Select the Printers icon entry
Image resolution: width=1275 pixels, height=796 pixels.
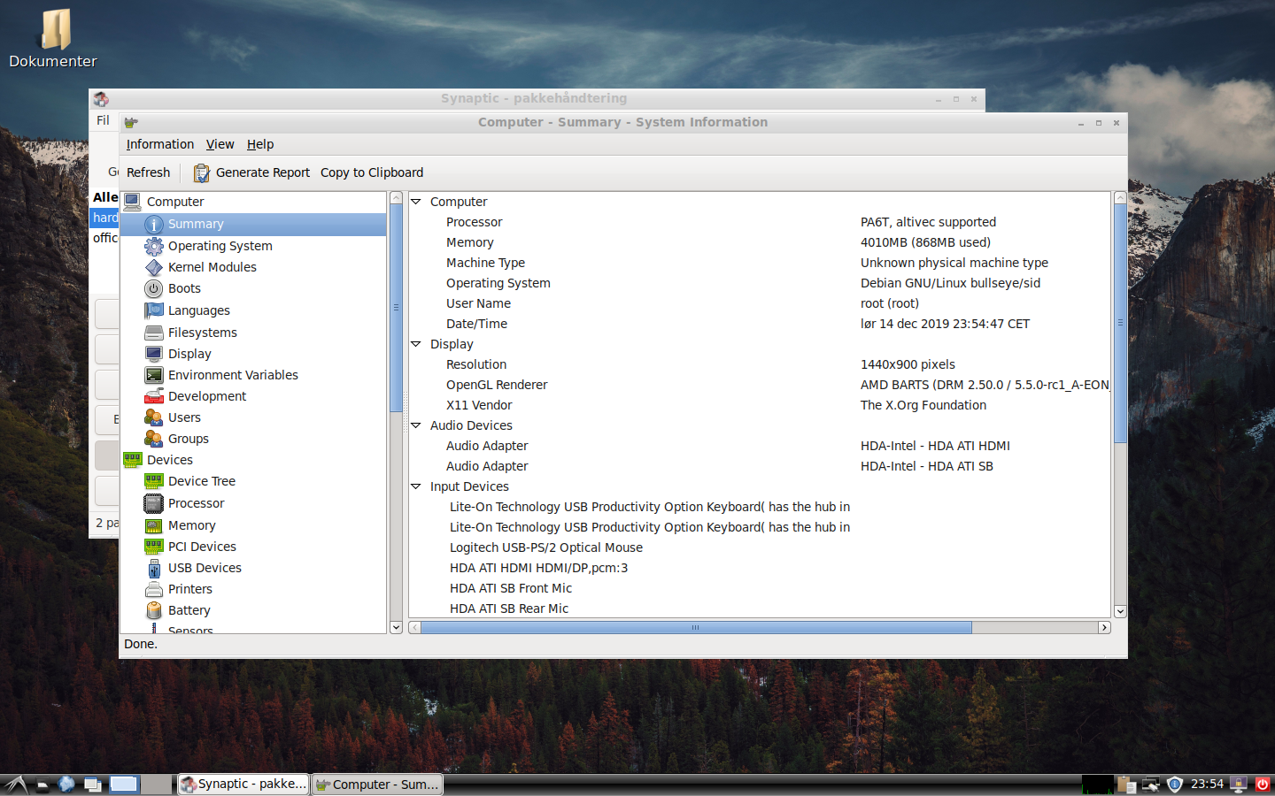(154, 589)
